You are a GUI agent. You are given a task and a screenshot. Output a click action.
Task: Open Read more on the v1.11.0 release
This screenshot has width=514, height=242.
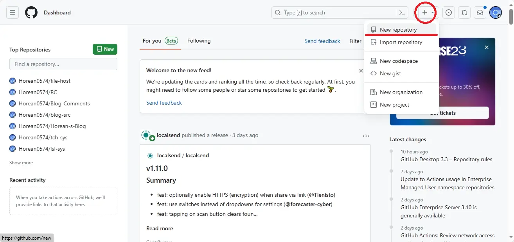pyautogui.click(x=160, y=228)
